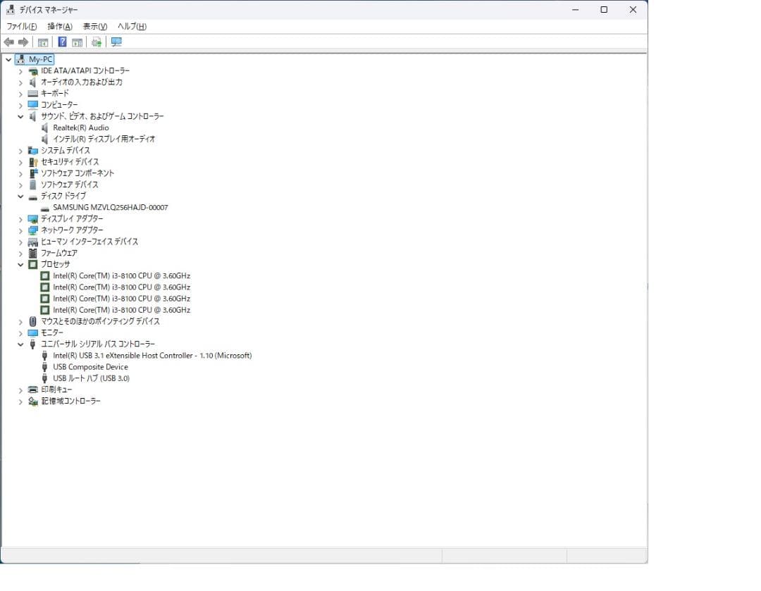Toggle the console tree visibility icon

[43, 42]
